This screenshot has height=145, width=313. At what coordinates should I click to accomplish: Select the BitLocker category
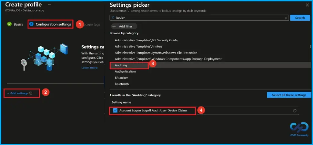121,78
